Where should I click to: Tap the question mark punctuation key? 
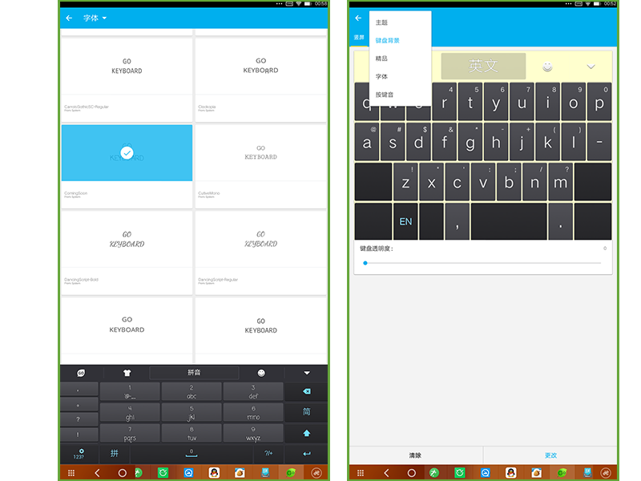(78, 419)
